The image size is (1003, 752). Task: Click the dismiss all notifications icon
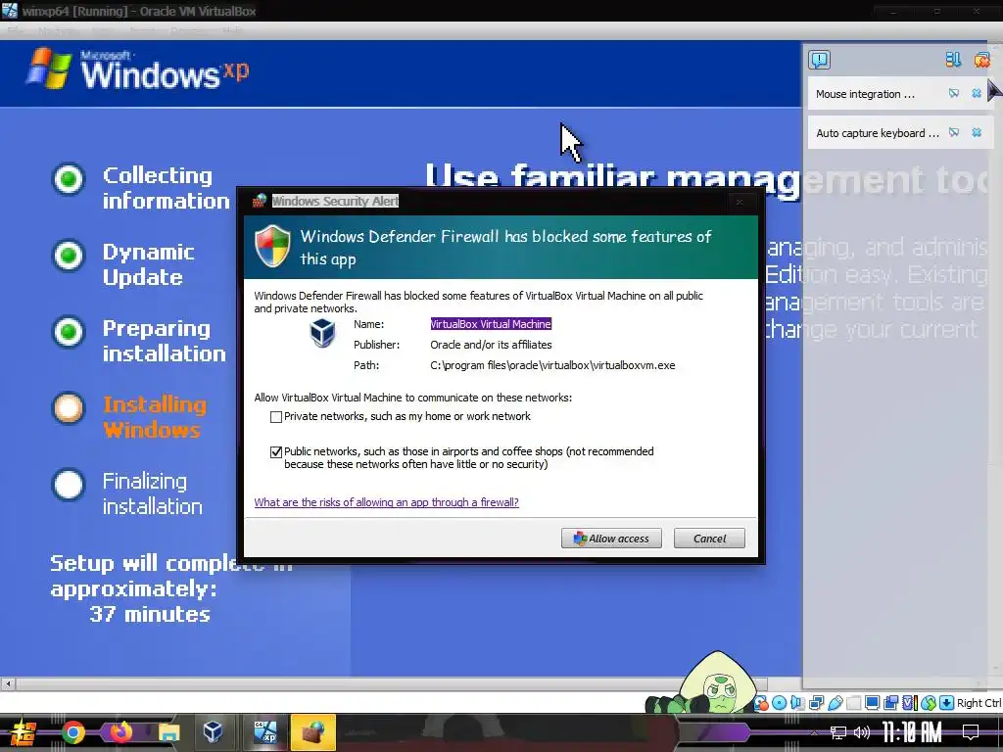pyautogui.click(x=981, y=60)
